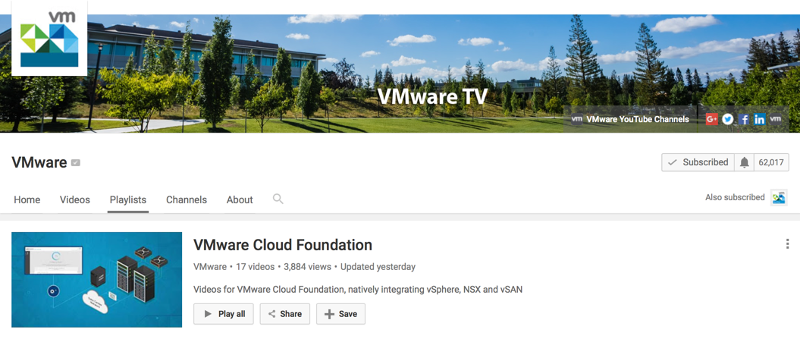Click the playlist description text

[358, 290]
